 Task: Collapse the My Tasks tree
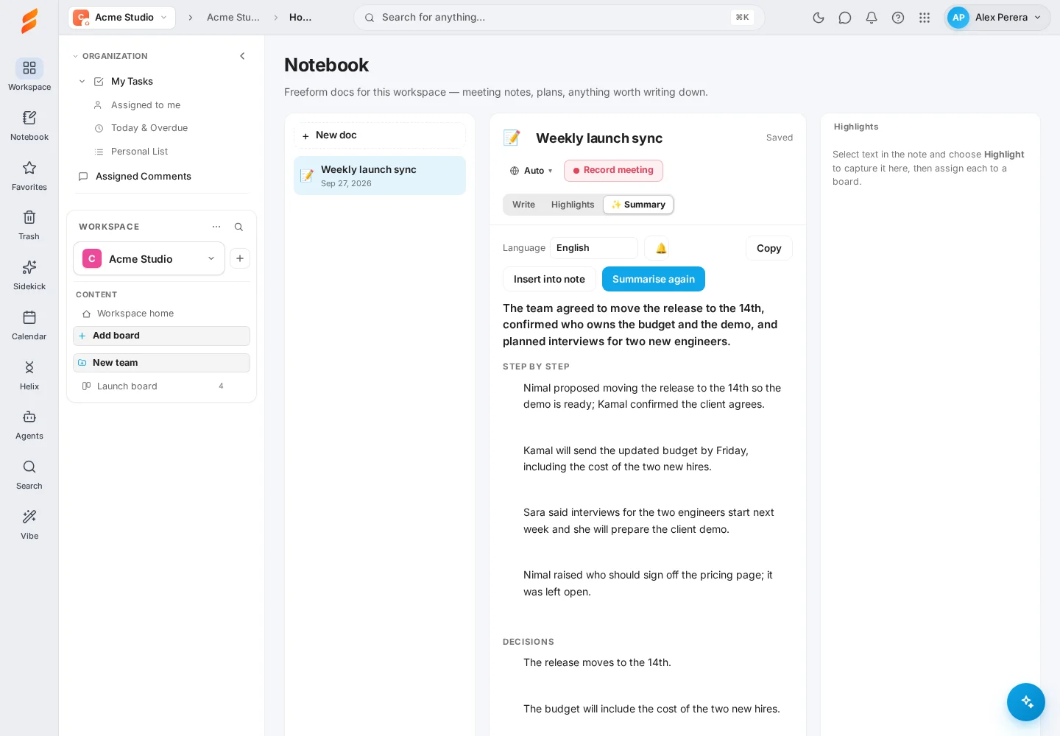82,82
